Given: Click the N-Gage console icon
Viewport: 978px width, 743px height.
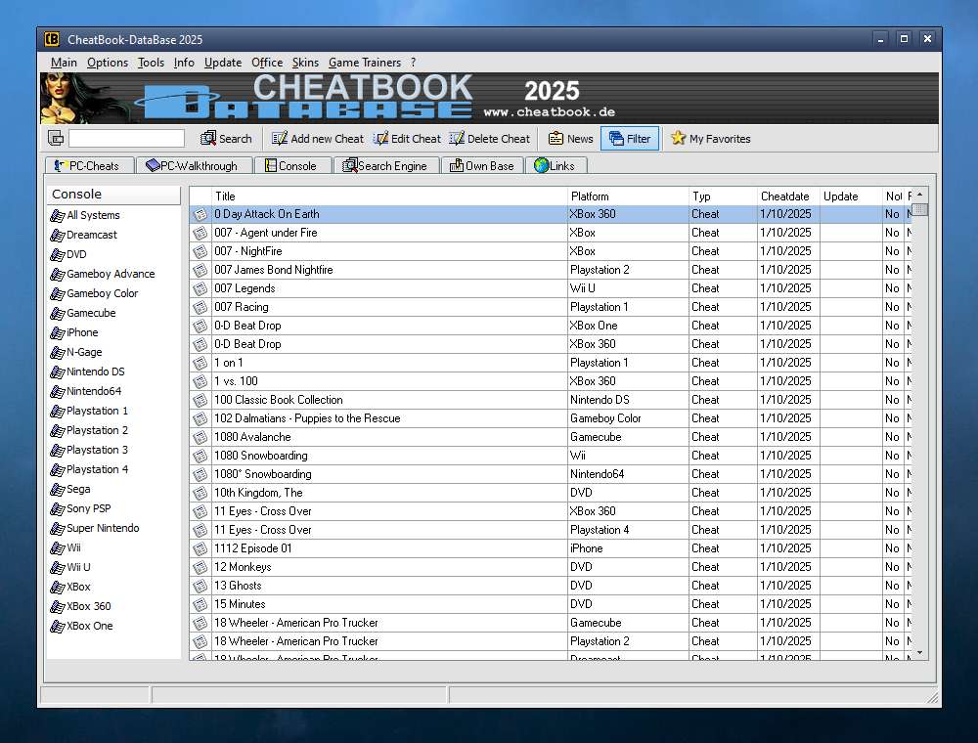Looking at the screenshot, I should [58, 352].
